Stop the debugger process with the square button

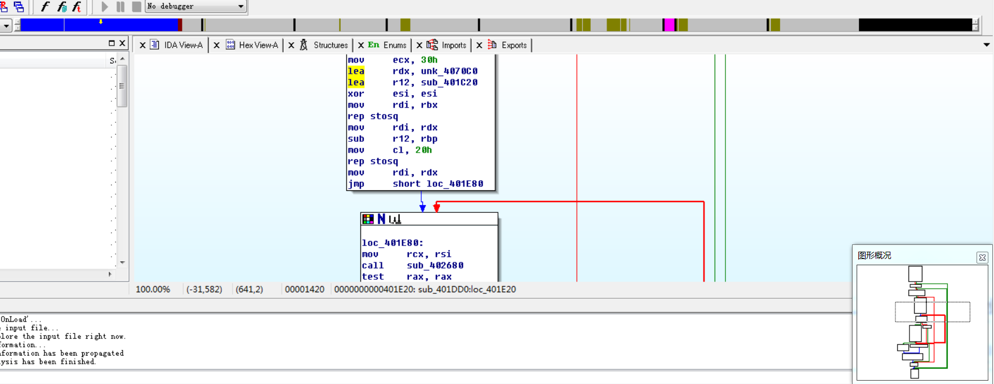pos(136,7)
